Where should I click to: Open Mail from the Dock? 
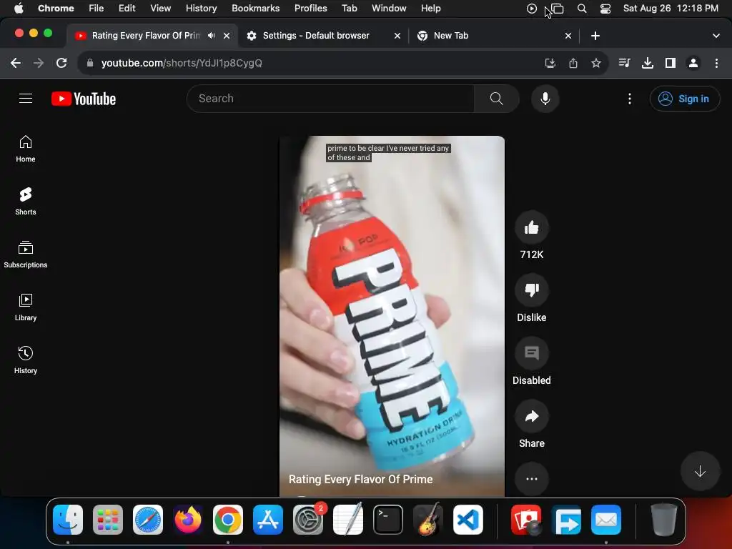pos(606,520)
